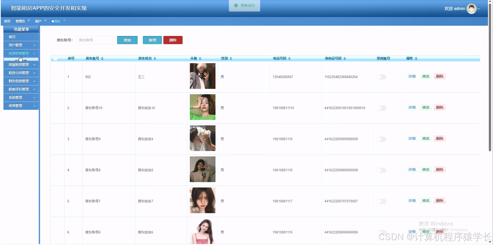Sort by 房东账号 column arrows

(x=102, y=59)
